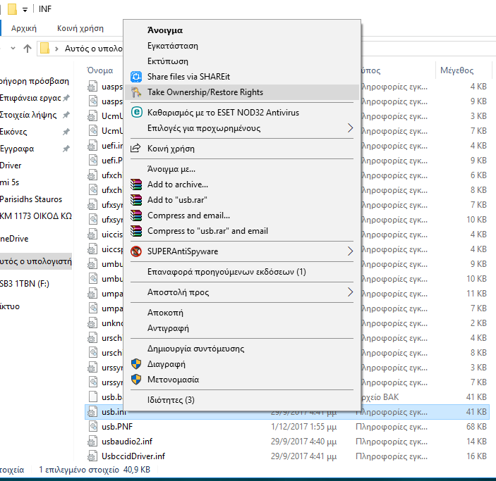Choose Μετονομασία to rename usb.inf
The image size is (496, 481).
point(173,380)
